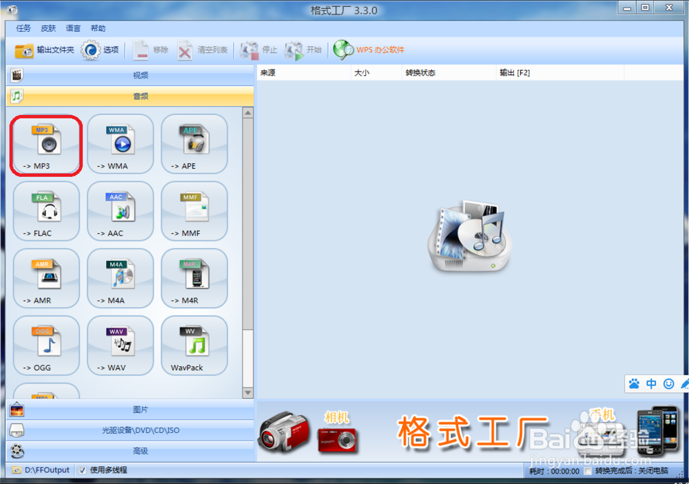This screenshot has height=484, width=689.
Task: Click the audio format list scrollbar thumb
Action: [x=248, y=224]
